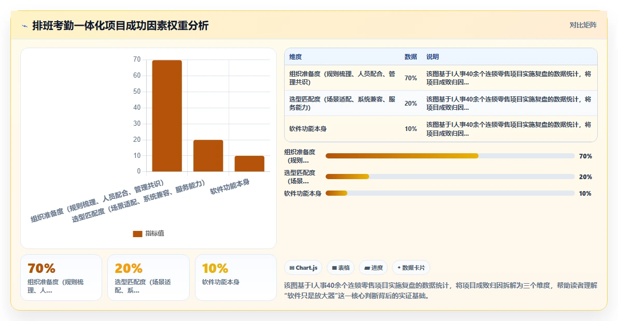Click the 对比矩阵 label in header

[x=583, y=25]
